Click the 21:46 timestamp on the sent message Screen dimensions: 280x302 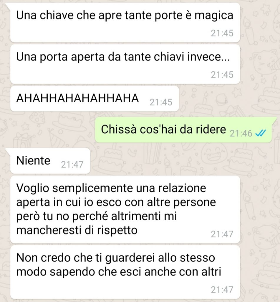(241, 133)
